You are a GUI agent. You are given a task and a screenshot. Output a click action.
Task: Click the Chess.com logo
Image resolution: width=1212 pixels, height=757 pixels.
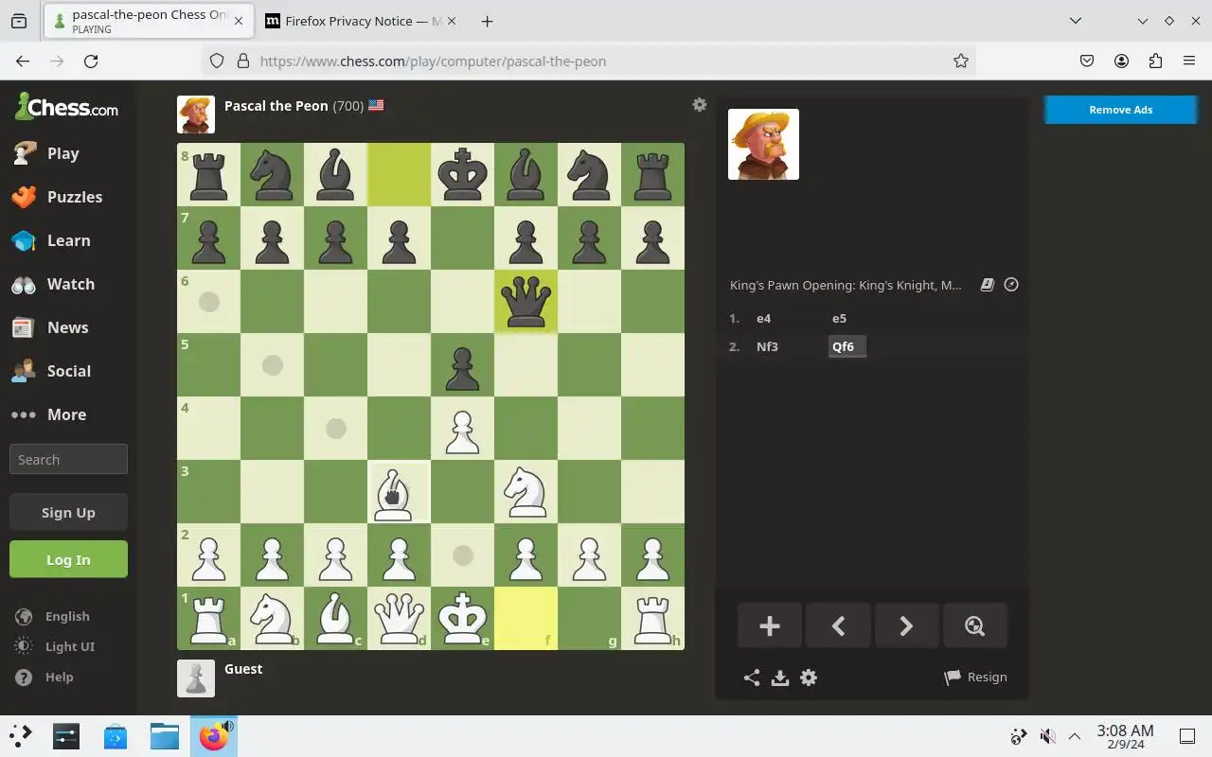66,107
